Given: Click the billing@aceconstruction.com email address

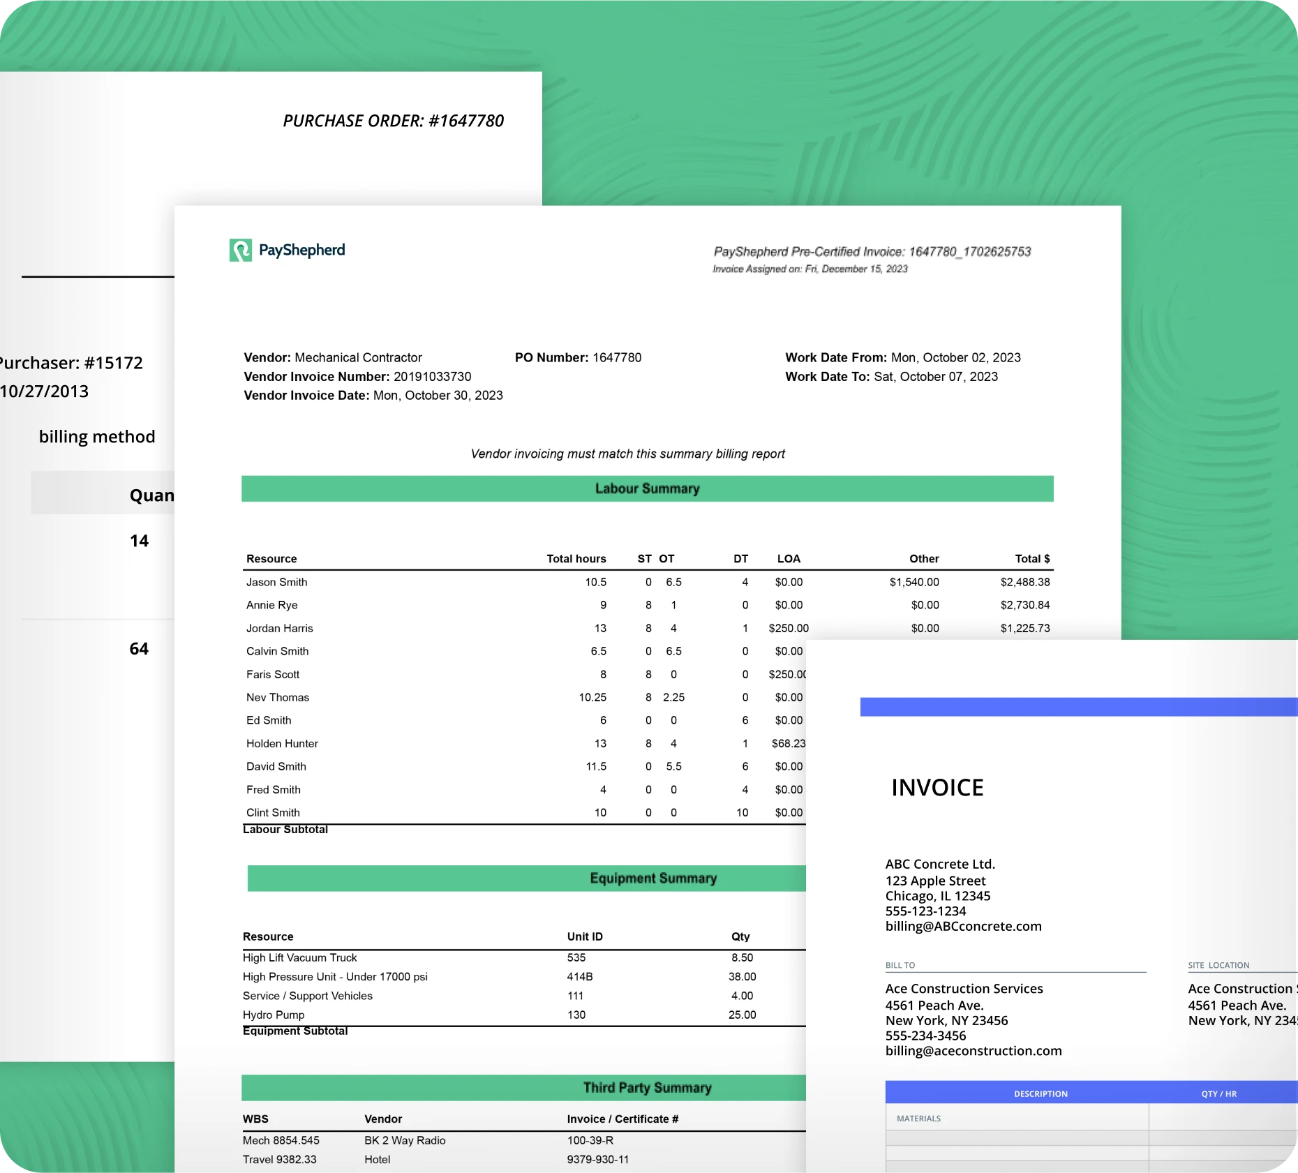Looking at the screenshot, I should click(973, 1051).
